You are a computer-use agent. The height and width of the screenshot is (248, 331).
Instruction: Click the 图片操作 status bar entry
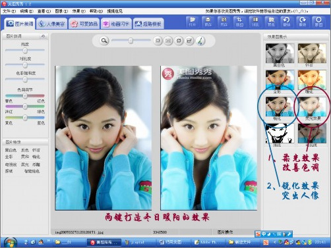[x=225, y=232]
